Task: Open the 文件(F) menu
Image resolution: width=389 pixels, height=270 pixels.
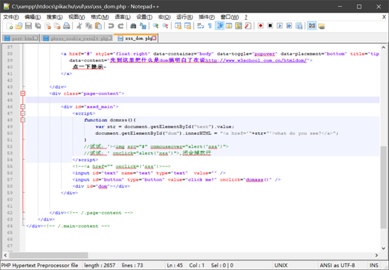Action: pos(11,17)
